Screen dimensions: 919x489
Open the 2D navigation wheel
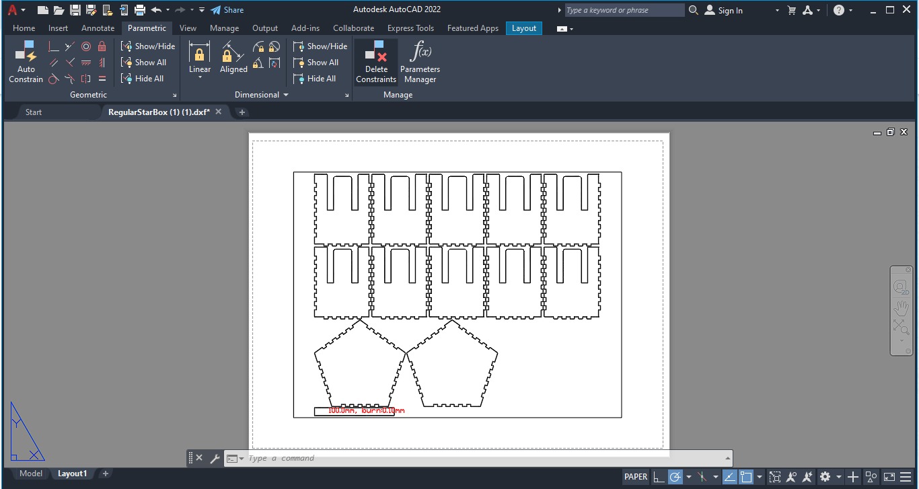902,288
